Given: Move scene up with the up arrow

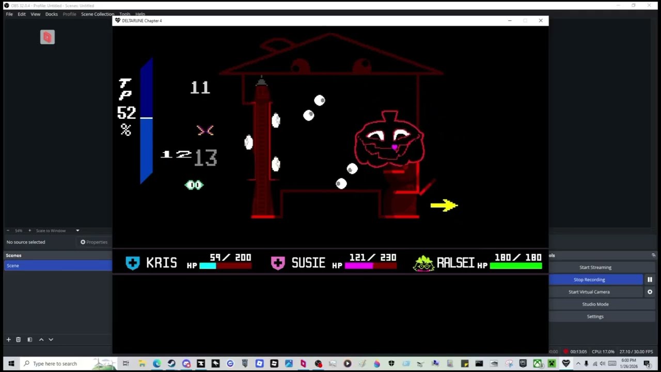Looking at the screenshot, I should (x=41, y=339).
